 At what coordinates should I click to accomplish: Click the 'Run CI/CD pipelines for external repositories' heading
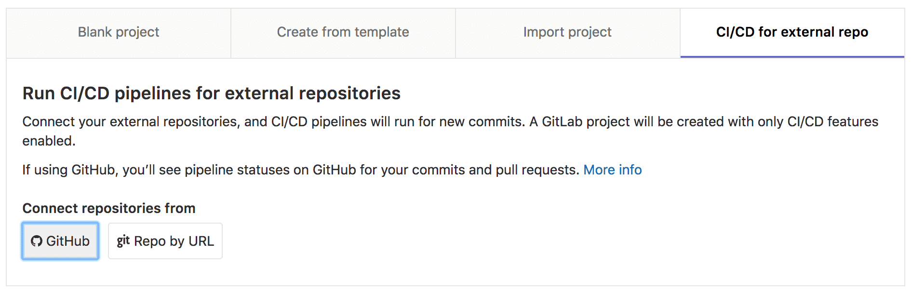click(x=211, y=93)
